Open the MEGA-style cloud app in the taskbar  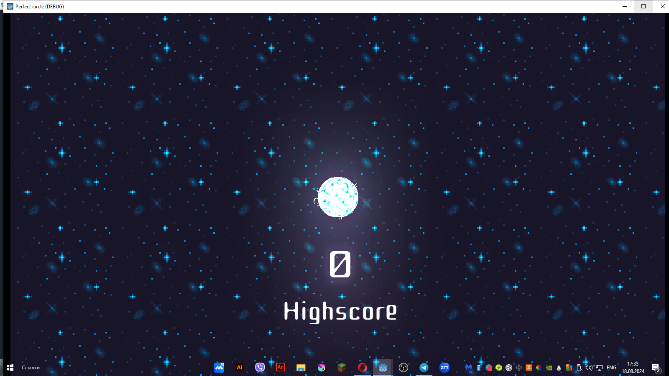click(x=219, y=368)
